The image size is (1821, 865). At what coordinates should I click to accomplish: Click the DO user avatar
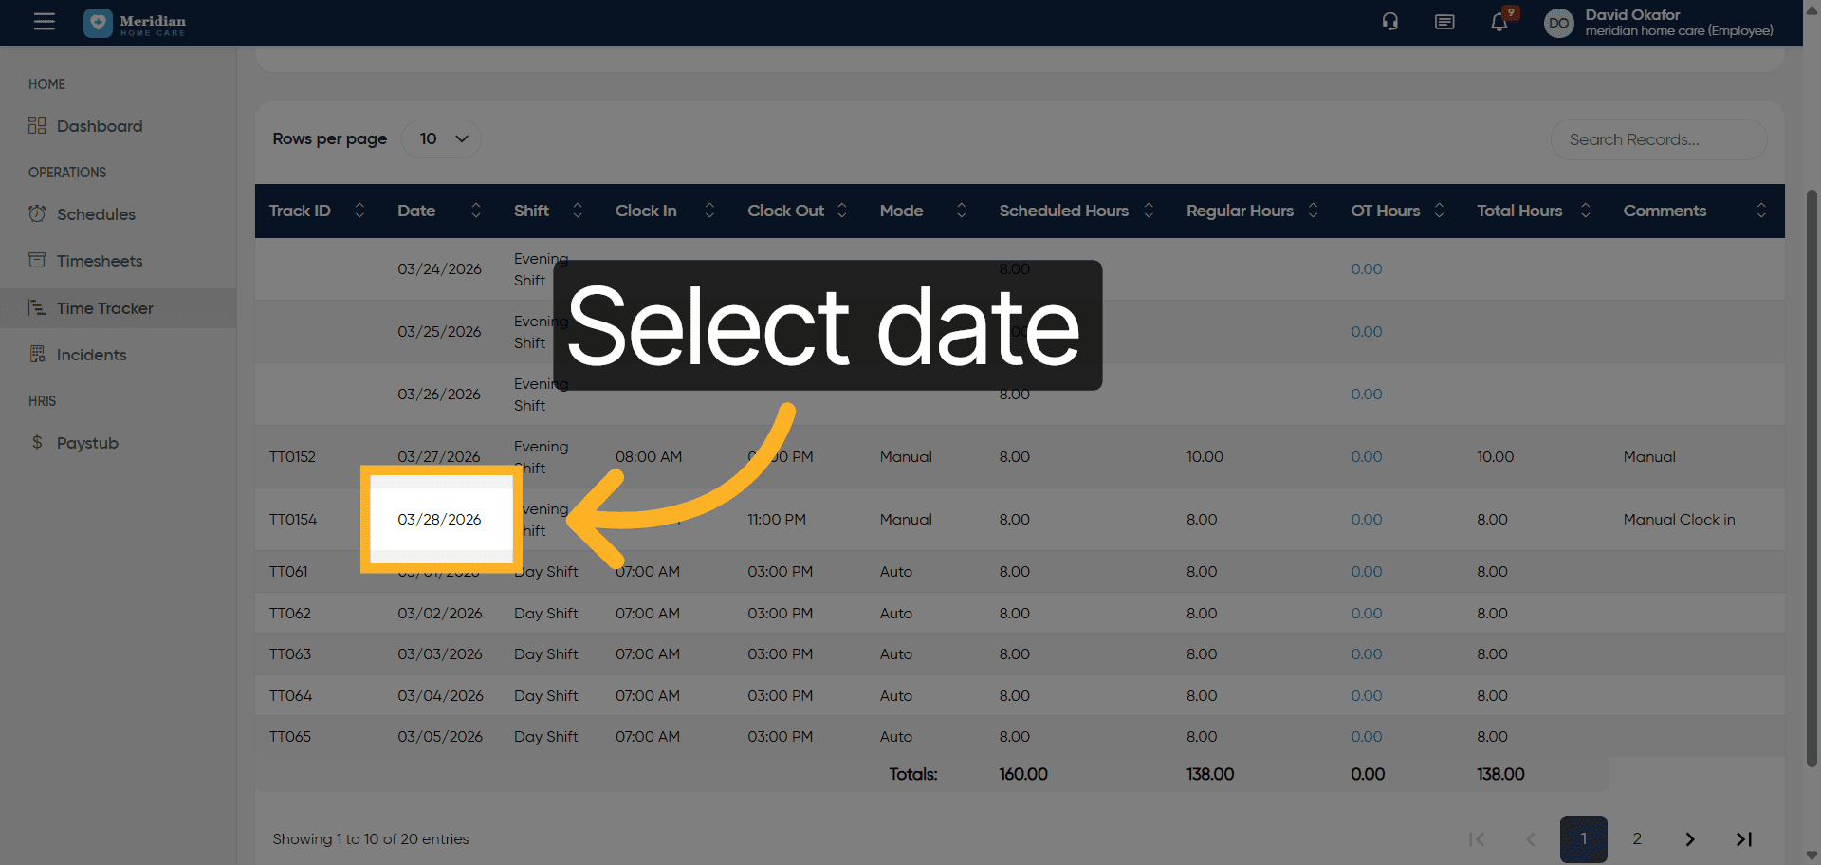[1558, 23]
